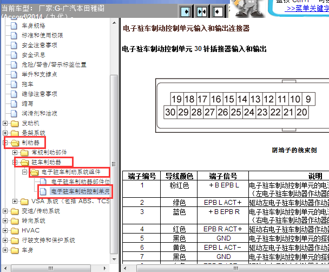Open the 拖车 document
This screenshot has height=272, width=329.
click(28, 84)
